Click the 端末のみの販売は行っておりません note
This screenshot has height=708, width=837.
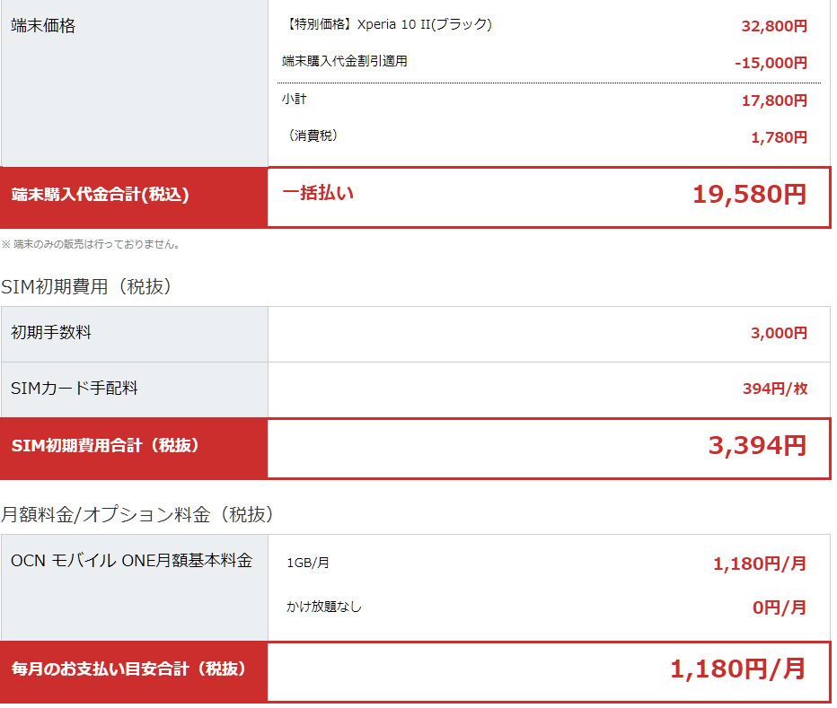click(91, 244)
